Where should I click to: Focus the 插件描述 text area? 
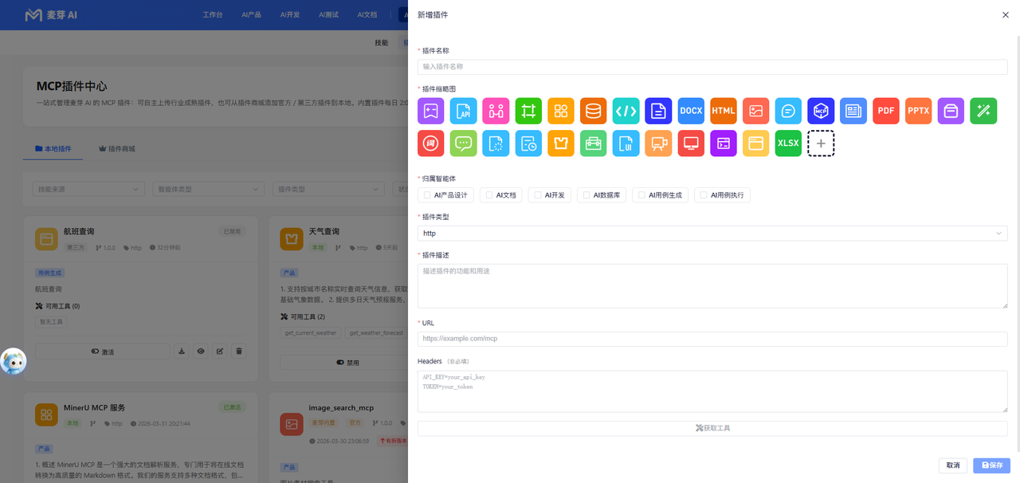click(x=712, y=286)
